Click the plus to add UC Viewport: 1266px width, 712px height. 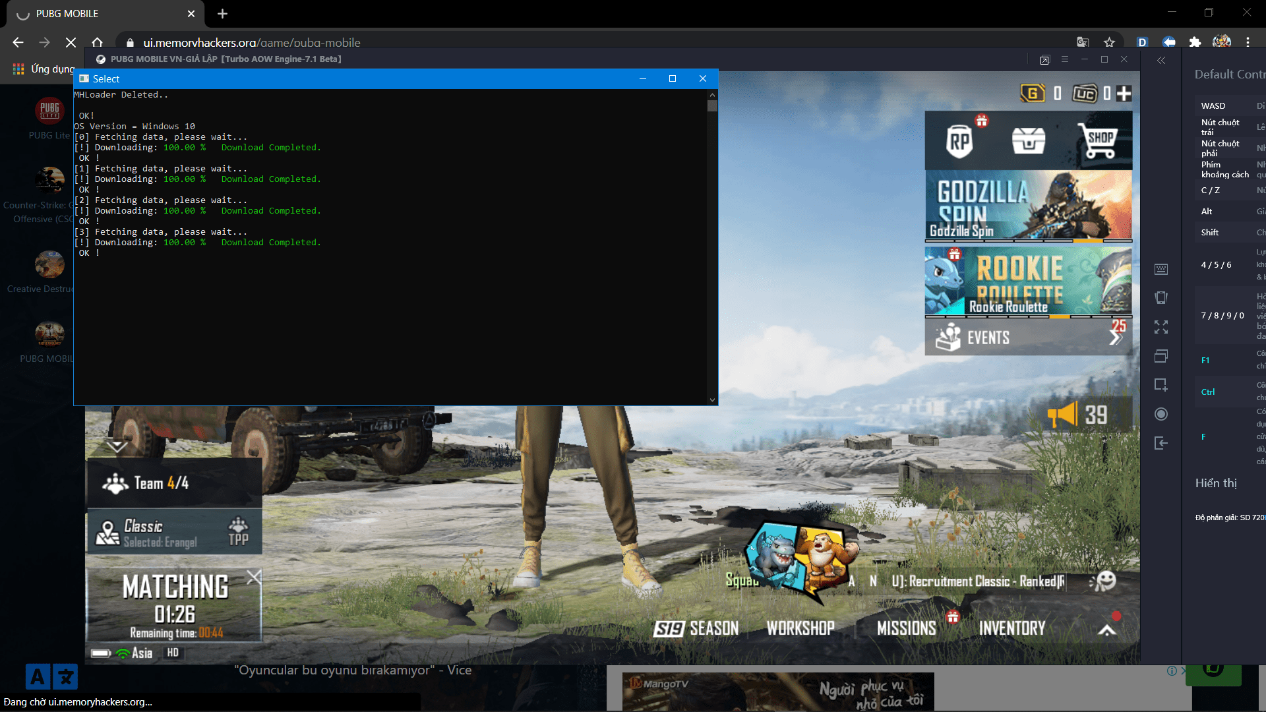(x=1124, y=94)
